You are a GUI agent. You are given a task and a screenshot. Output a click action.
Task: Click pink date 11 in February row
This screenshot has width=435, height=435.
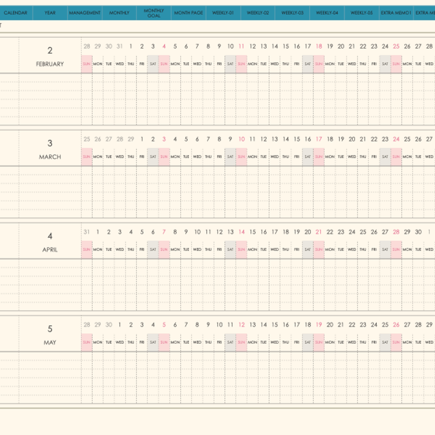pos(241,46)
